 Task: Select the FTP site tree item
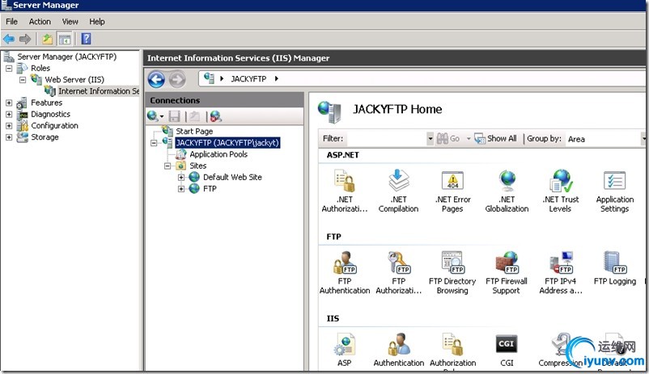(x=210, y=189)
